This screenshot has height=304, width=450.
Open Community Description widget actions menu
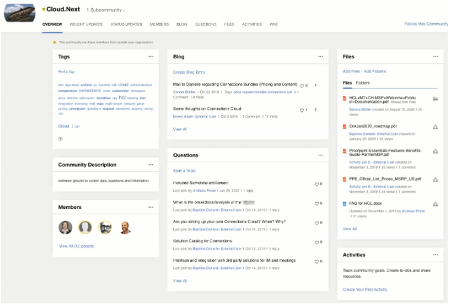tap(151, 165)
